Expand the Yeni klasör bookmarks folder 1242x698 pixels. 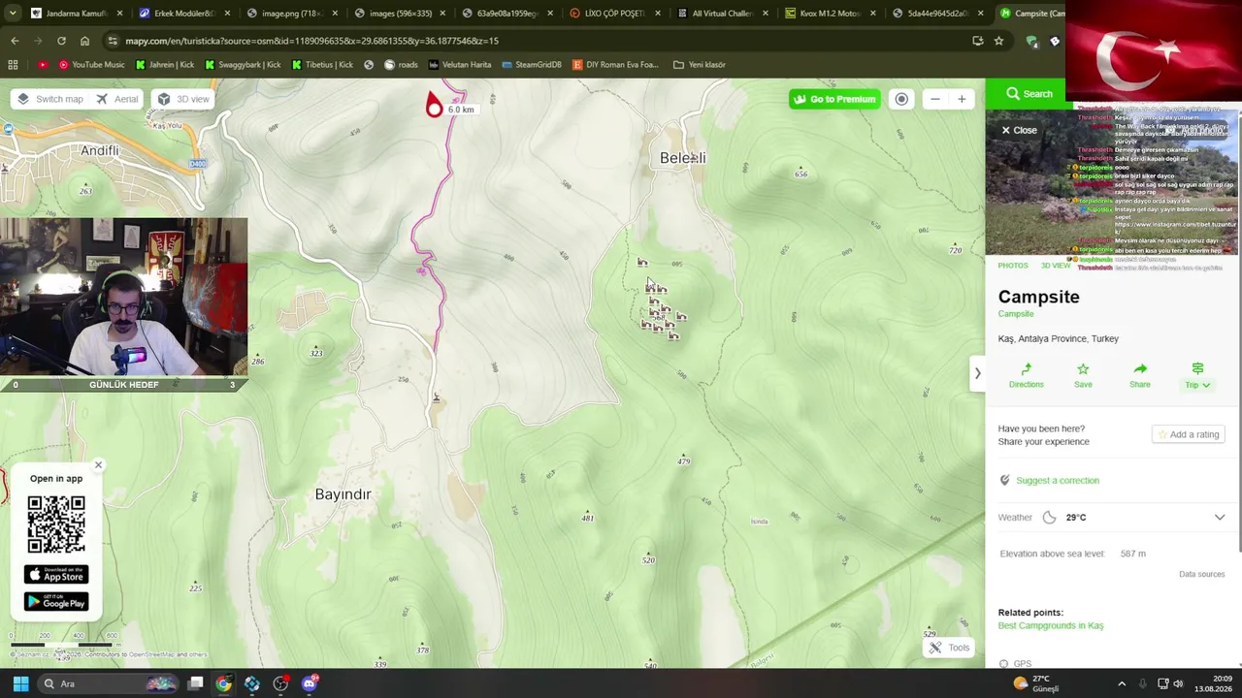[698, 65]
